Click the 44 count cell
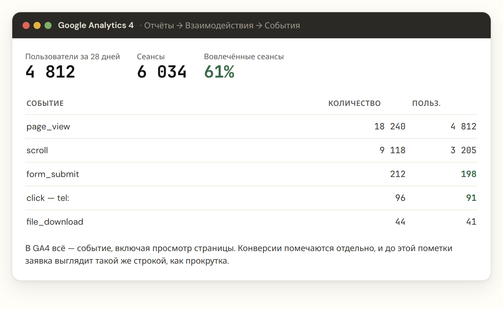Screen dimensions: 503x309 click(400, 222)
